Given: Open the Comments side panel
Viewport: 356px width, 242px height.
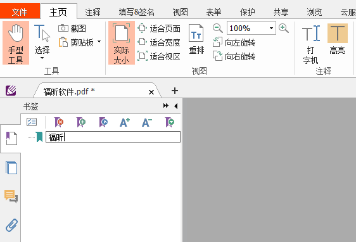Looking at the screenshot, I should 11,196.
